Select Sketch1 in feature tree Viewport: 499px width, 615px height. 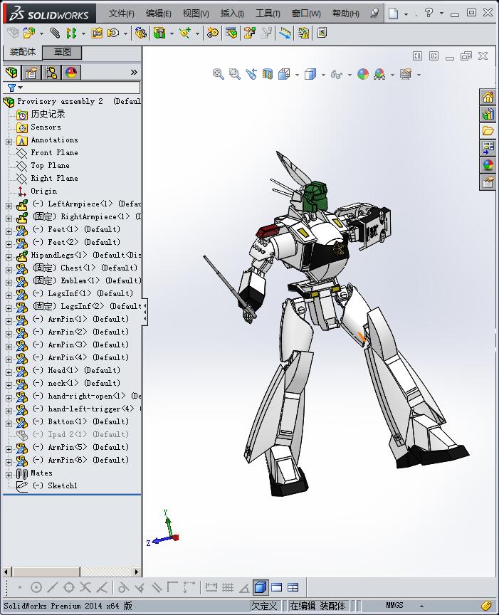(x=55, y=485)
